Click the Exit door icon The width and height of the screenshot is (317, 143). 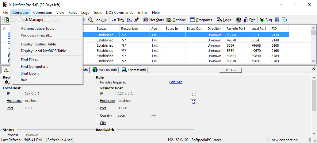pyautogui.click(x=246, y=20)
